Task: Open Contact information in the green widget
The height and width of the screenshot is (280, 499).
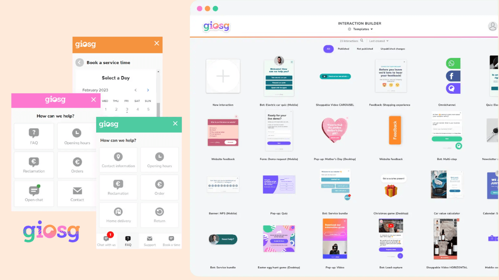Action: tap(118, 160)
